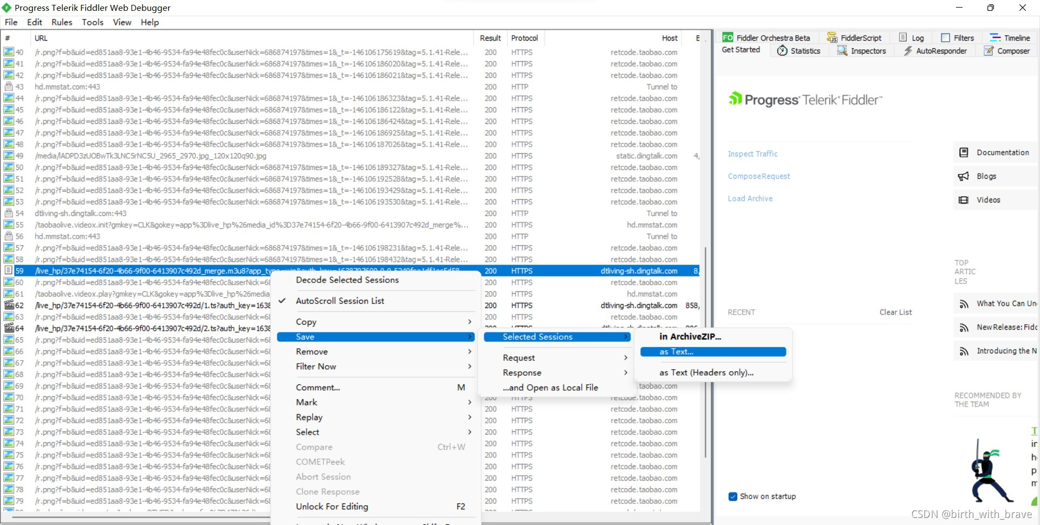
Task: Open the Log tab
Action: (x=912, y=38)
